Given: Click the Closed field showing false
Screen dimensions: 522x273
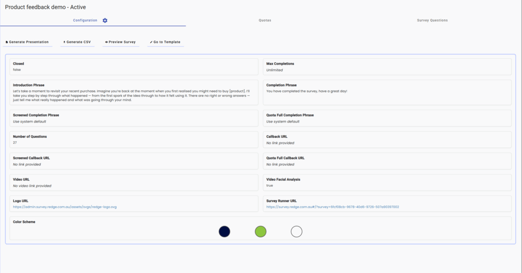Looking at the screenshot, I should point(17,70).
